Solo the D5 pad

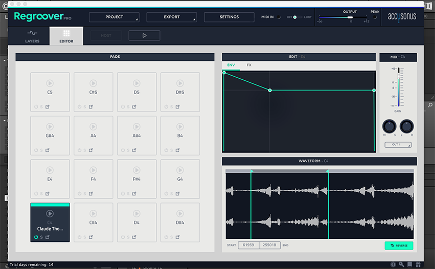pyautogui.click(x=128, y=106)
